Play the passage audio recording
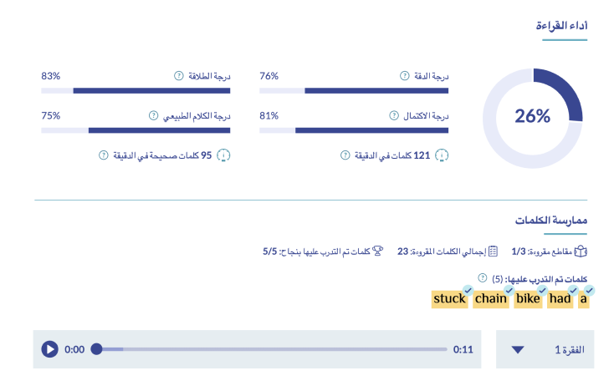The height and width of the screenshot is (391, 614). pyautogui.click(x=49, y=349)
